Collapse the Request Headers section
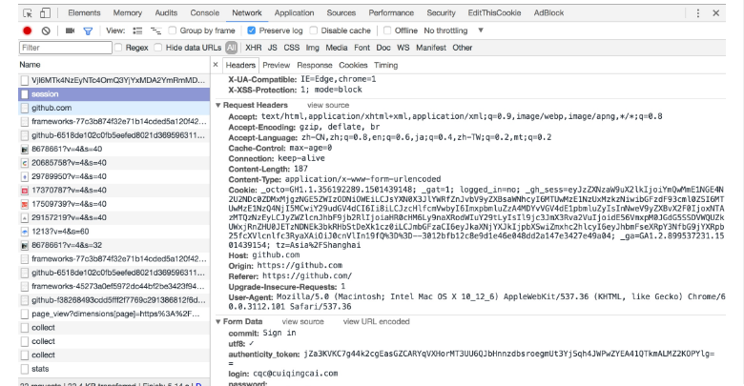744x386 pixels. [218, 105]
